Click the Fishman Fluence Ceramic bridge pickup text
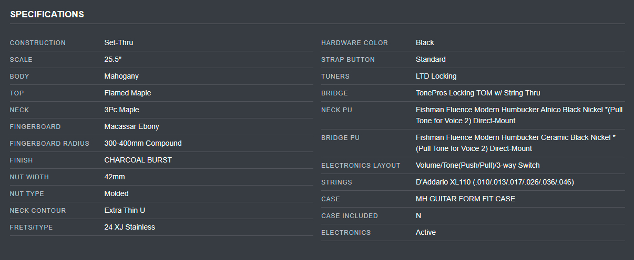 click(x=516, y=143)
